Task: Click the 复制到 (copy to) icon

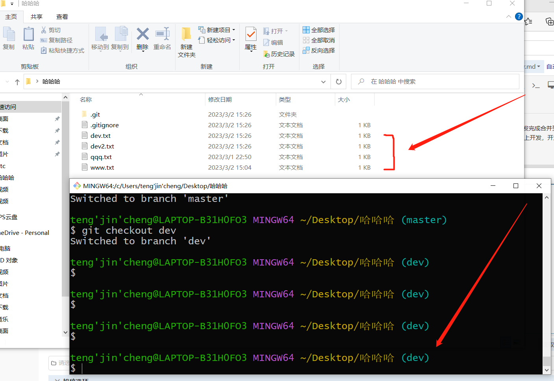Action: click(x=121, y=34)
